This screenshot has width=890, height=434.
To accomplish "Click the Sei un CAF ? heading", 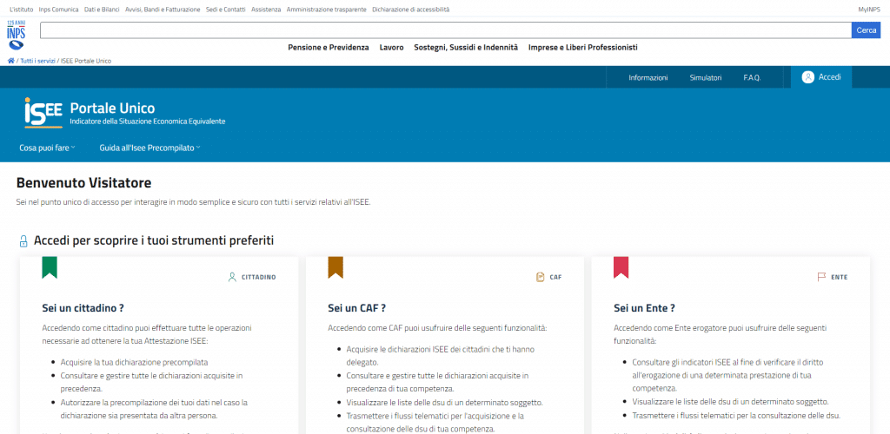I will [x=357, y=308].
